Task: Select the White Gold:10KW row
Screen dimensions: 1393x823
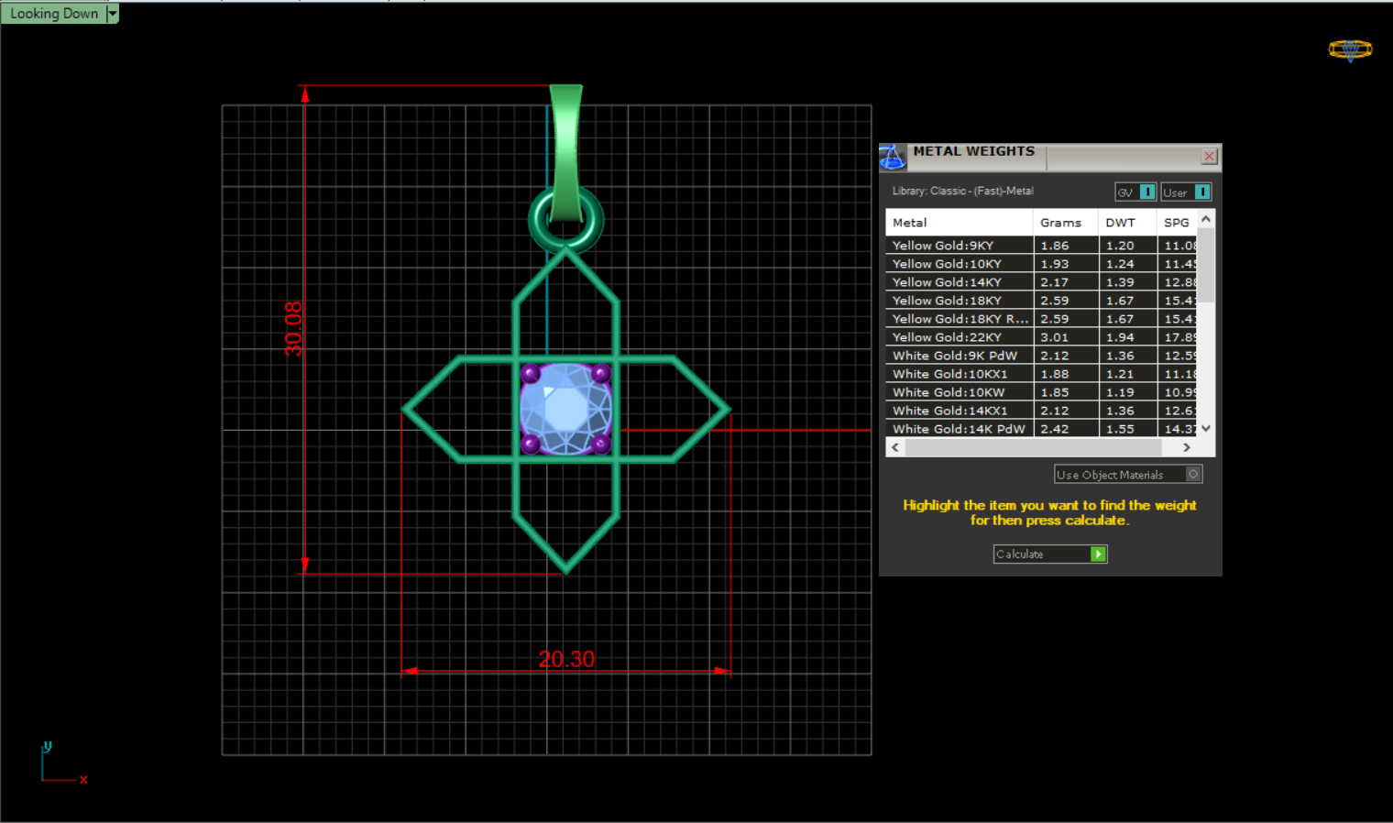Action: (x=949, y=392)
